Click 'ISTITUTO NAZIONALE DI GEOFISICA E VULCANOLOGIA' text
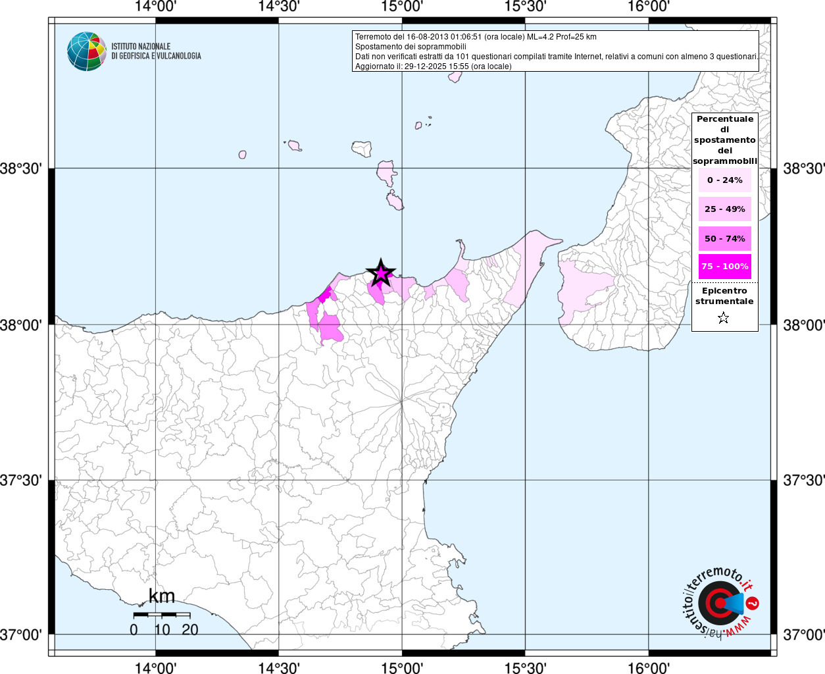Viewport: 825px width, 674px height. (x=156, y=51)
